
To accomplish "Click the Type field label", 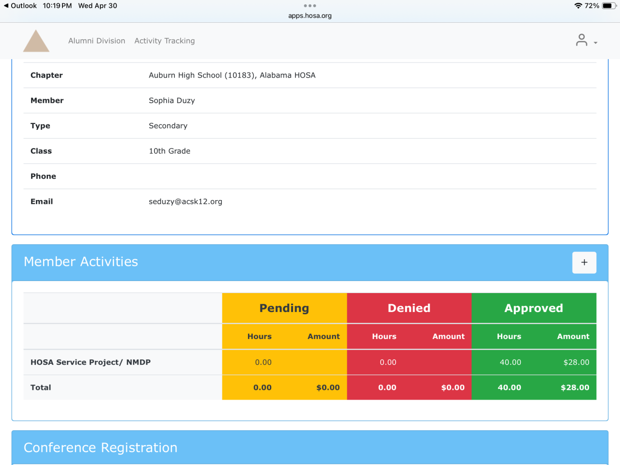I will click(x=40, y=125).
